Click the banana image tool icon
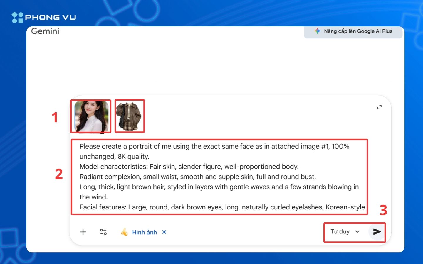The width and height of the screenshot is (423, 264). 124,232
